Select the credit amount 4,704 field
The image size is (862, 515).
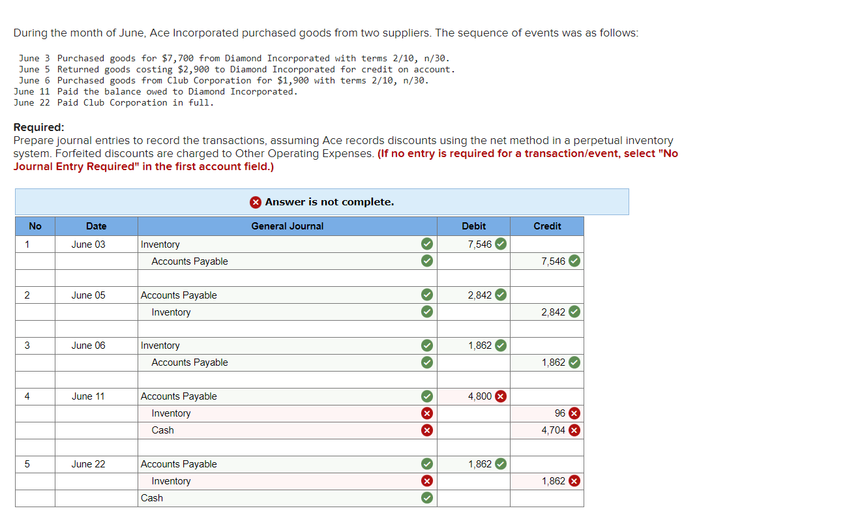point(546,430)
